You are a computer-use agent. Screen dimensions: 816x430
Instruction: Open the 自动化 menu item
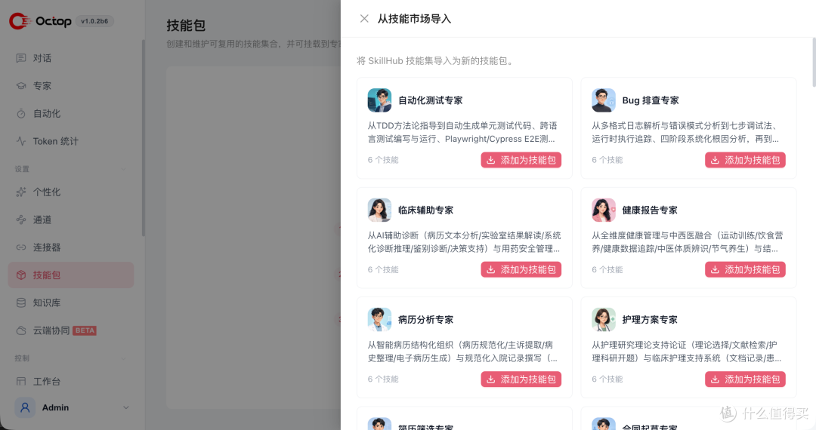(71, 113)
